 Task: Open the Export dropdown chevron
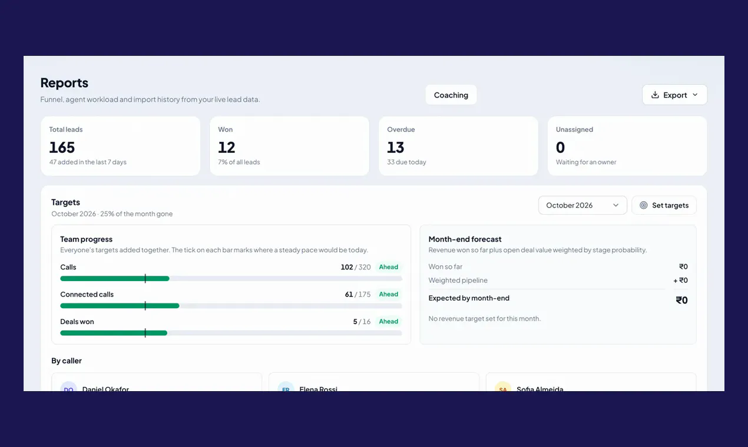click(695, 95)
